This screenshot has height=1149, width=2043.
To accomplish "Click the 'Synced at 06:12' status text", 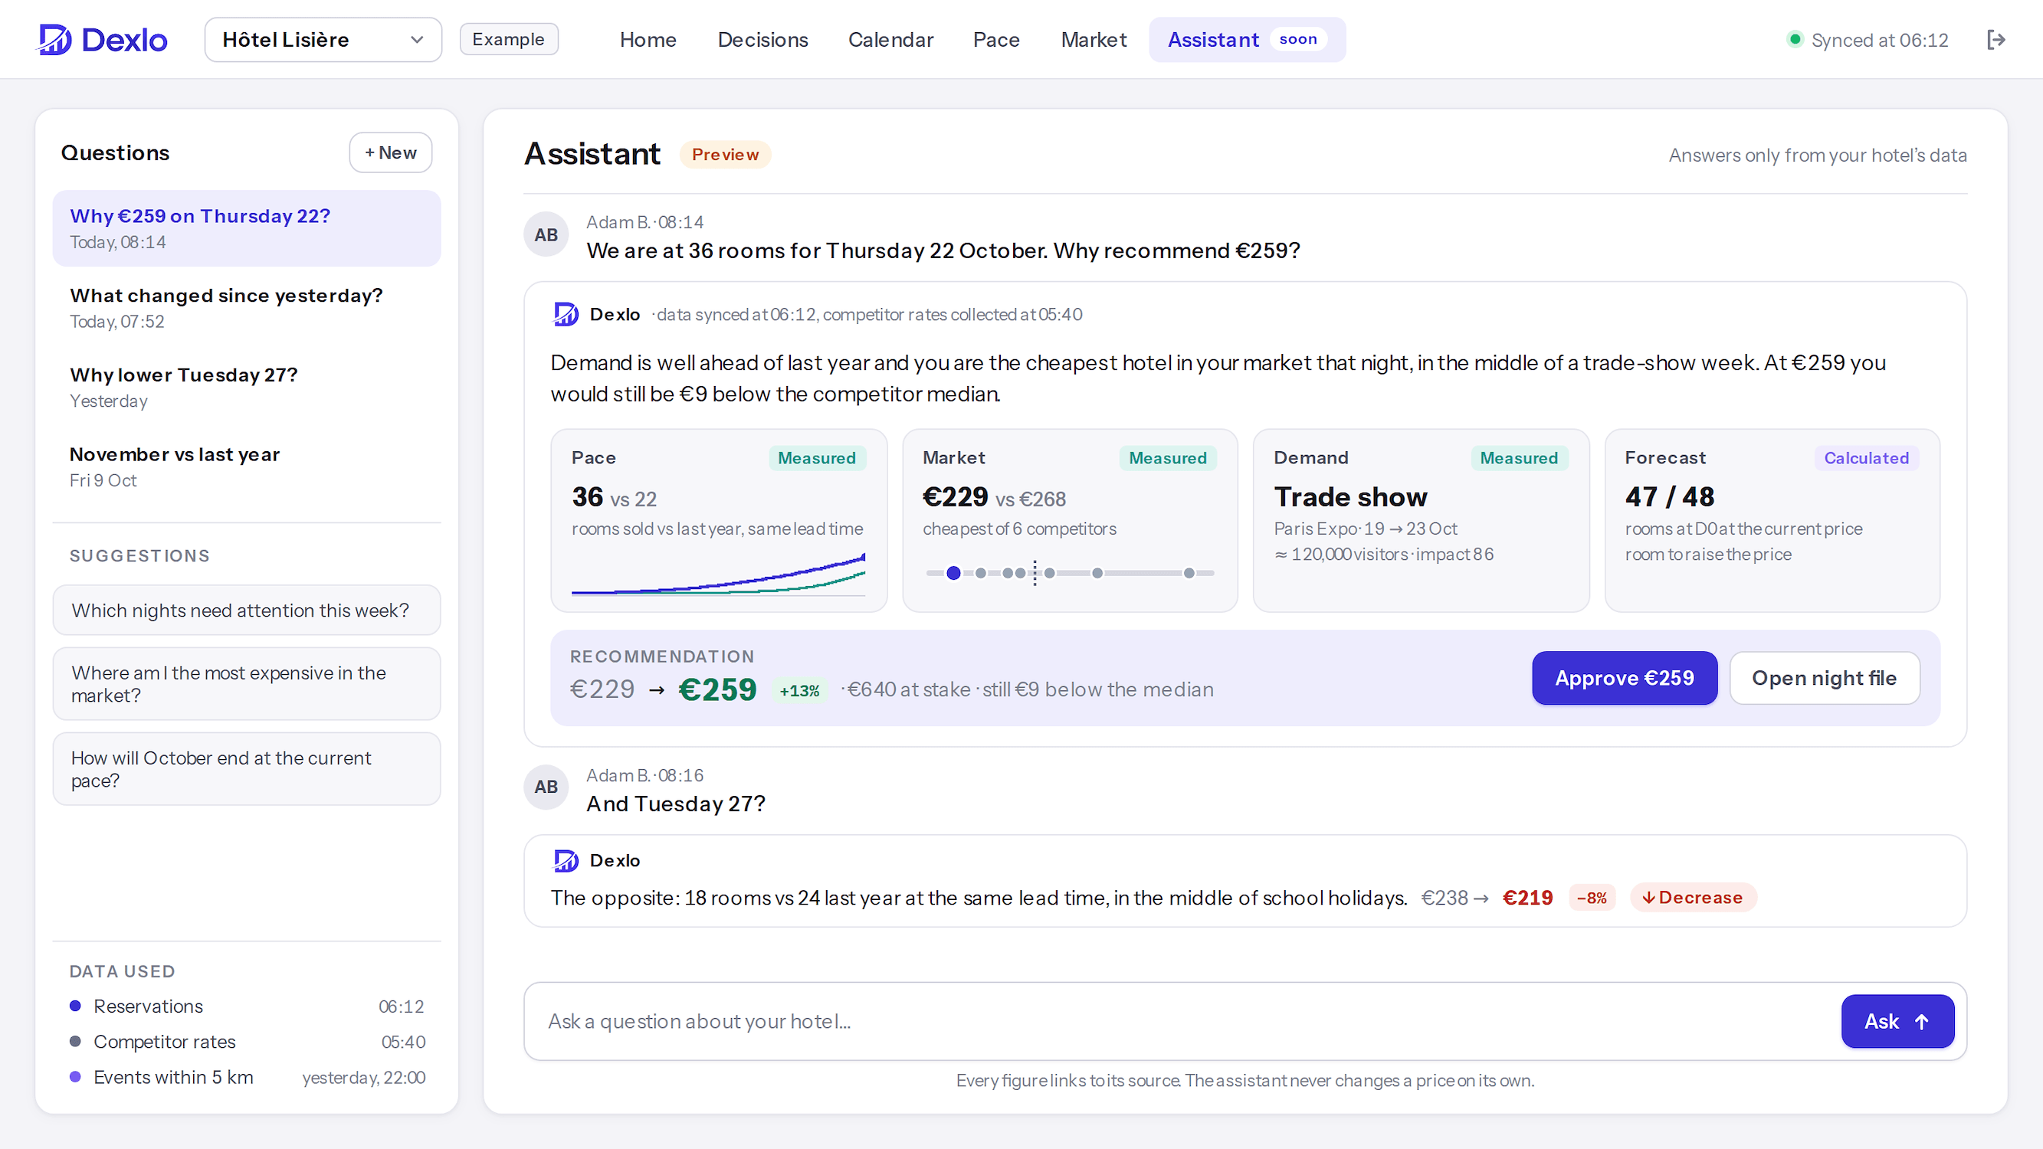I will click(x=1880, y=40).
